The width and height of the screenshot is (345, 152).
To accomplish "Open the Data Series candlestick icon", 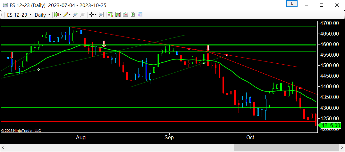I will point(118,15).
